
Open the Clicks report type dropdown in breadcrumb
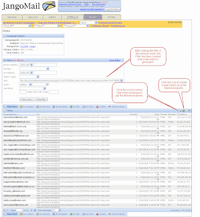click(x=96, y=23)
